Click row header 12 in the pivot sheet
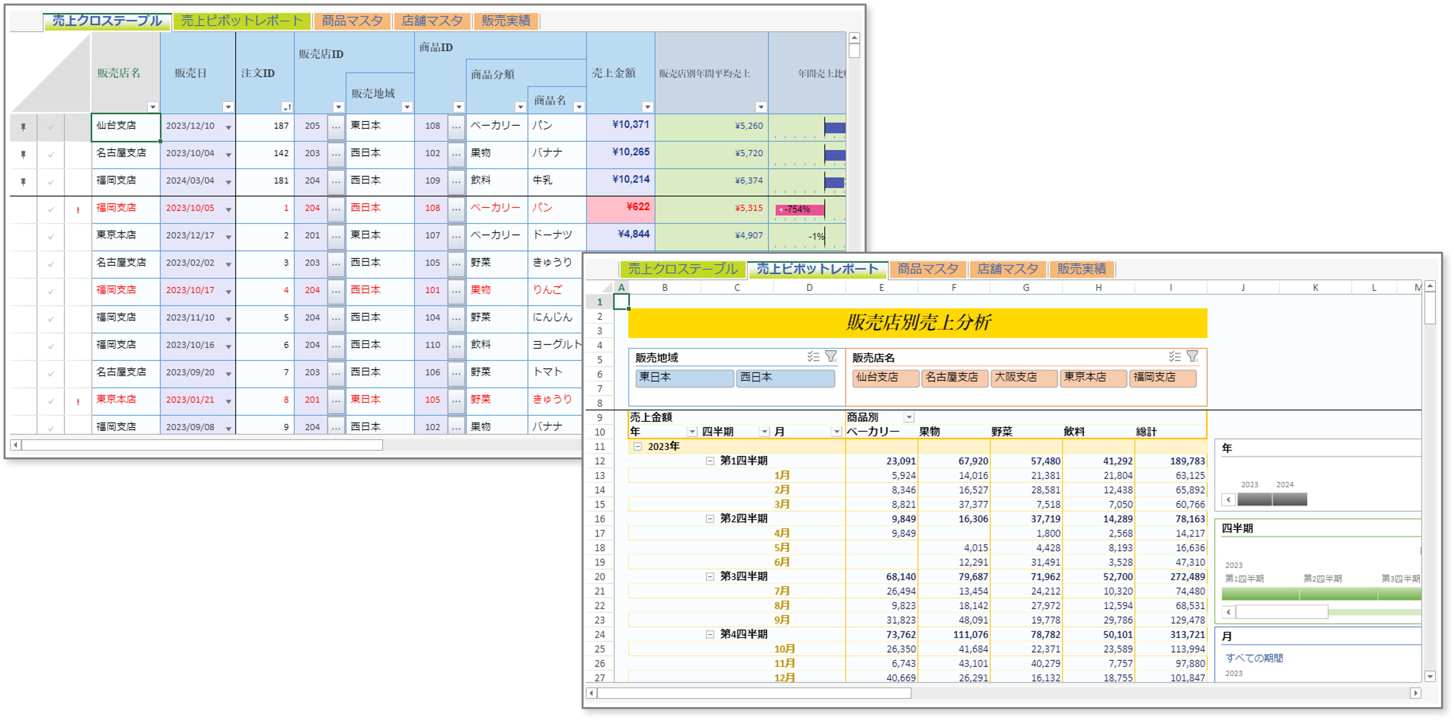Image resolution: width=1454 pixels, height=720 pixels. click(599, 461)
